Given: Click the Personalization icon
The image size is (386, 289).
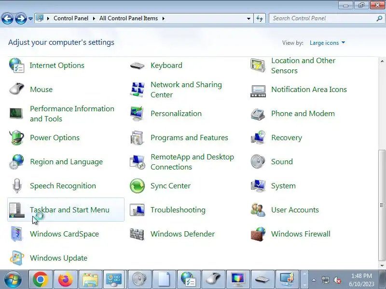Looking at the screenshot, I should click(137, 114).
